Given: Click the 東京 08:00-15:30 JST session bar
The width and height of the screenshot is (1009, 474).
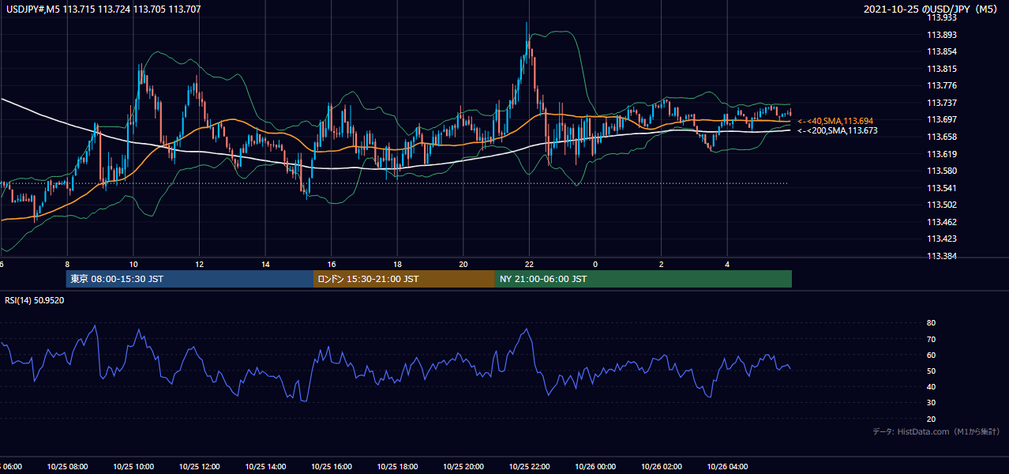Looking at the screenshot, I should (189, 279).
